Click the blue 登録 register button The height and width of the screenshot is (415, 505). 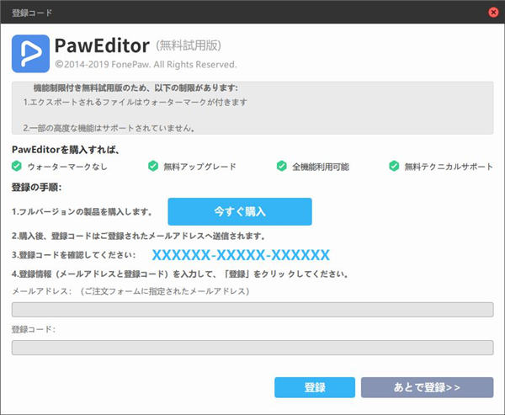click(315, 387)
